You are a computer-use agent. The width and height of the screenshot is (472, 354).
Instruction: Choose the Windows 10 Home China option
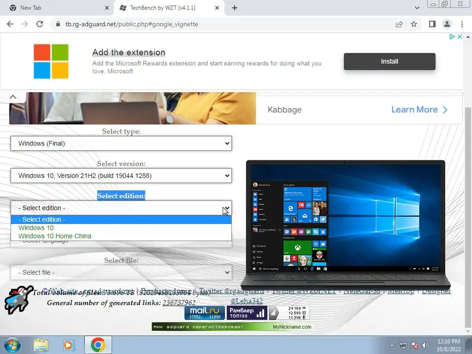click(121, 236)
